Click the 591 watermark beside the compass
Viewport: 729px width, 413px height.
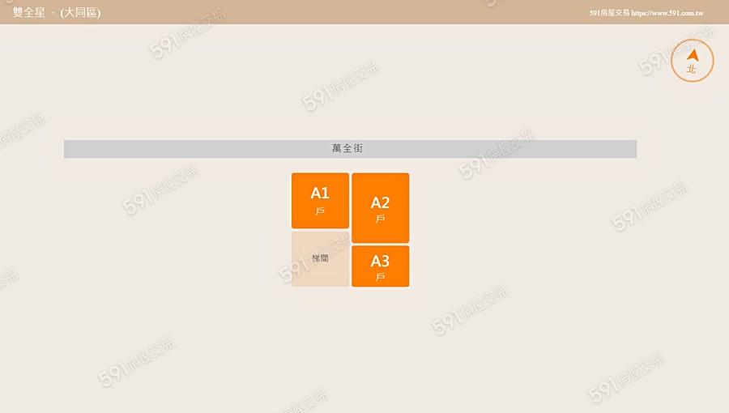pyautogui.click(x=676, y=51)
